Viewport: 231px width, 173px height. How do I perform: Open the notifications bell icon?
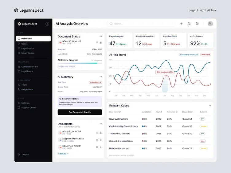pyautogui.click(x=197, y=24)
